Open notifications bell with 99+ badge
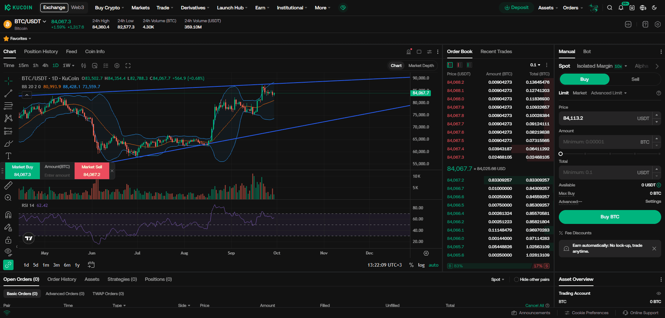The image size is (665, 318). (621, 8)
